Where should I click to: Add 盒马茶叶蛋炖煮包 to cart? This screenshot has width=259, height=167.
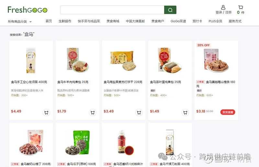[185, 112]
